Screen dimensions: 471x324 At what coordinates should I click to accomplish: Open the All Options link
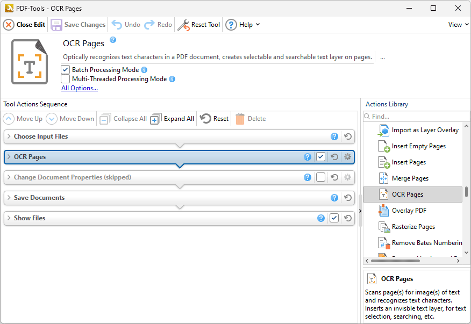point(80,88)
